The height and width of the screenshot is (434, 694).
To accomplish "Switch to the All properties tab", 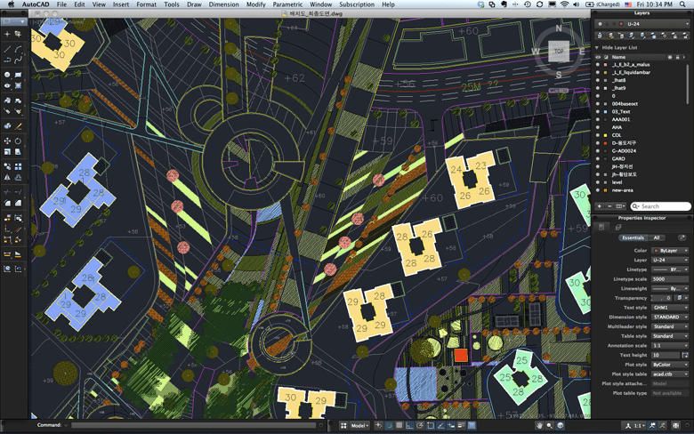I will [x=657, y=237].
